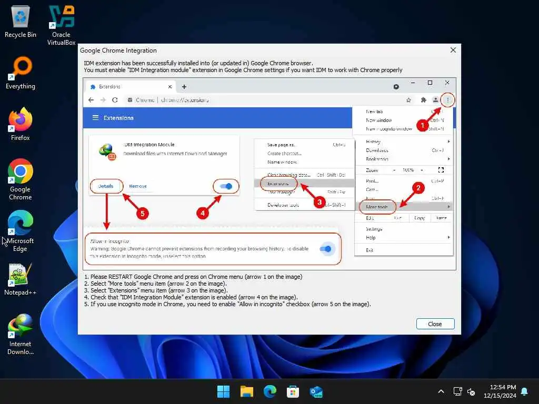Click instruction '5. If you use incognito mode'
Image resolution: width=539 pixels, height=404 pixels.
pos(227,305)
